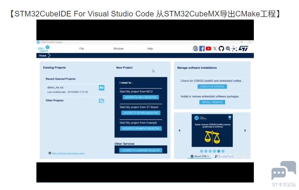
Task: Click ACCESS TO MCU SELECTOR button
Action: tap(141, 97)
